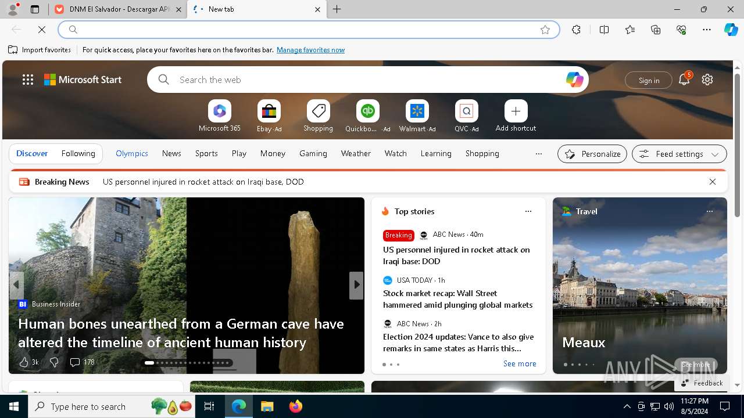Open comments on Human bones article

[82, 362]
